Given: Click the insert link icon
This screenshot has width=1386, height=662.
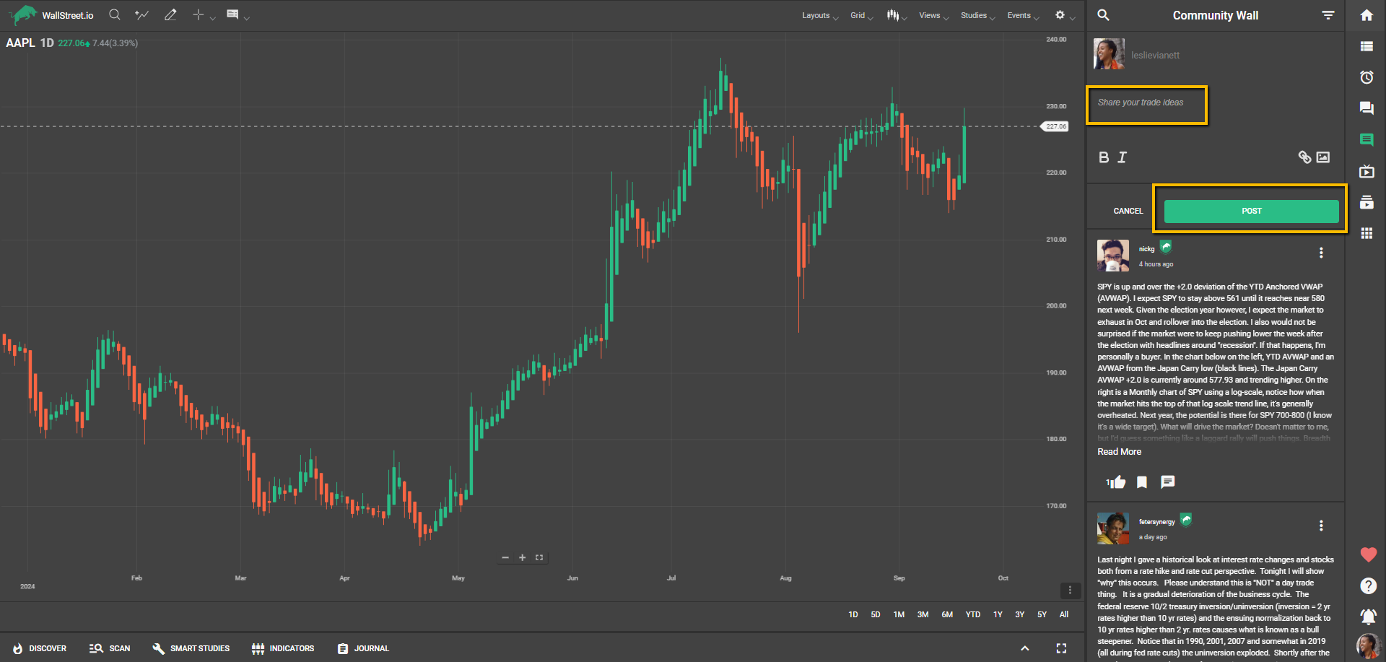Looking at the screenshot, I should tap(1304, 157).
